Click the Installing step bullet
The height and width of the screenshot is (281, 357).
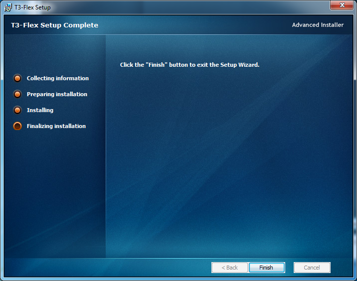pos(17,110)
